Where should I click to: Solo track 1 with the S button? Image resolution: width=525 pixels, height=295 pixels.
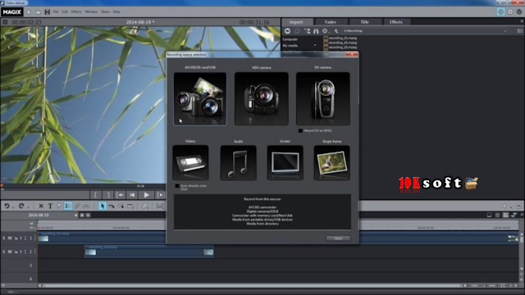(4, 238)
